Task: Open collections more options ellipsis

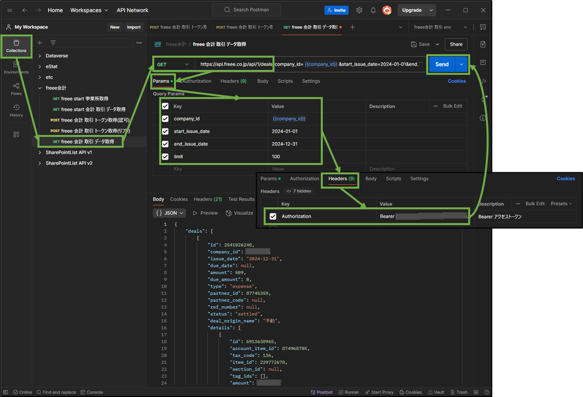Action: pos(139,43)
